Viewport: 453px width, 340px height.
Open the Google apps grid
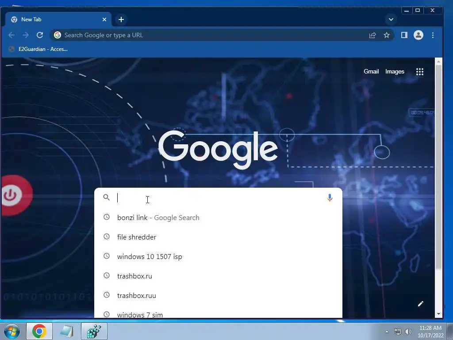[420, 72]
